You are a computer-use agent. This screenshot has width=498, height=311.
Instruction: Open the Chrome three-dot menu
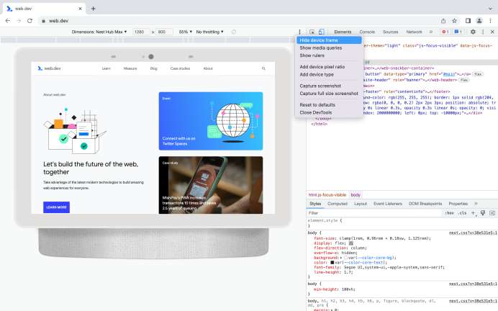tap(491, 21)
